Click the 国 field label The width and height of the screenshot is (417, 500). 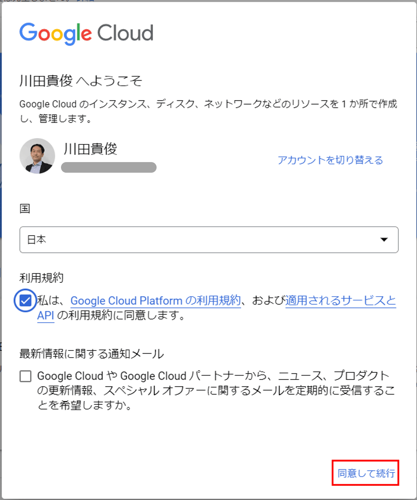25,208
